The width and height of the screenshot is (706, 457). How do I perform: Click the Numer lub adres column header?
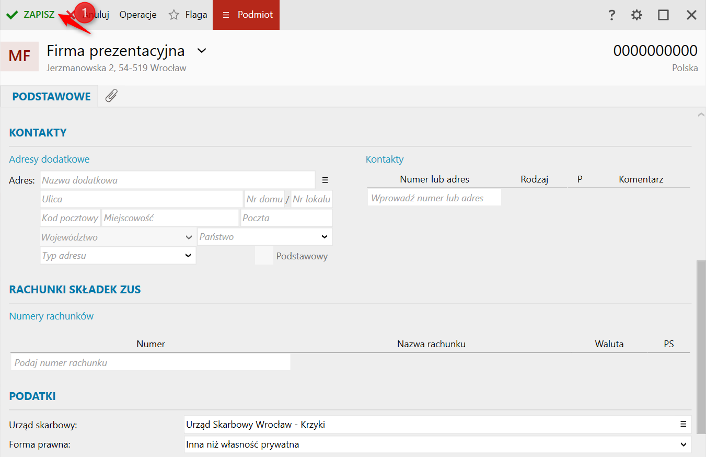pyautogui.click(x=434, y=179)
